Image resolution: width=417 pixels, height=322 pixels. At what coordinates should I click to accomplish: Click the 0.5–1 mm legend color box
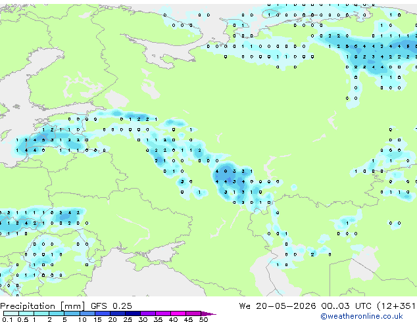pos(26,313)
